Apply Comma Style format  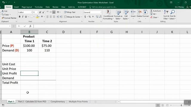(93, 17)
